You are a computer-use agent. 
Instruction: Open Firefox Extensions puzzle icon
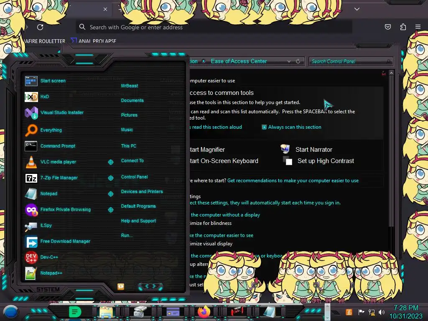(403, 27)
